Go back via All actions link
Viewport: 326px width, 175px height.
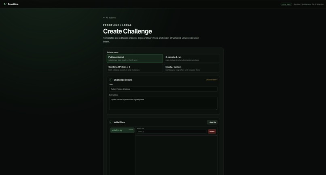[x=109, y=18]
